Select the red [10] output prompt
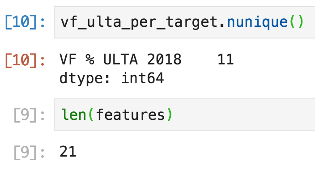Screen dimensions: 315x170 click(25, 60)
